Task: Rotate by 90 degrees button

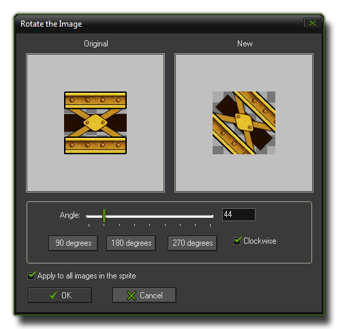Action: [x=73, y=243]
